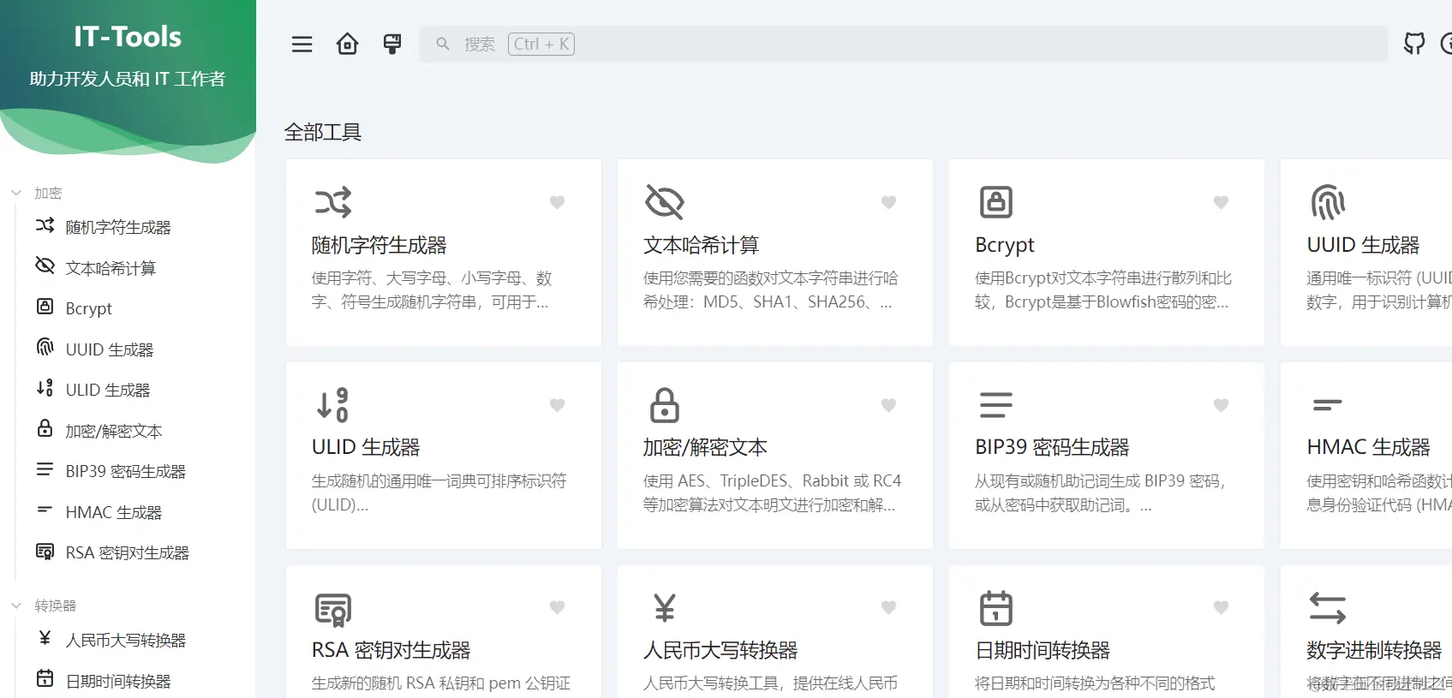
Task: Collapse the 加密 sidebar category
Action: pos(36,193)
